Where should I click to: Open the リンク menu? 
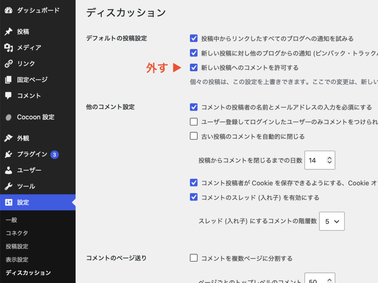click(38, 63)
